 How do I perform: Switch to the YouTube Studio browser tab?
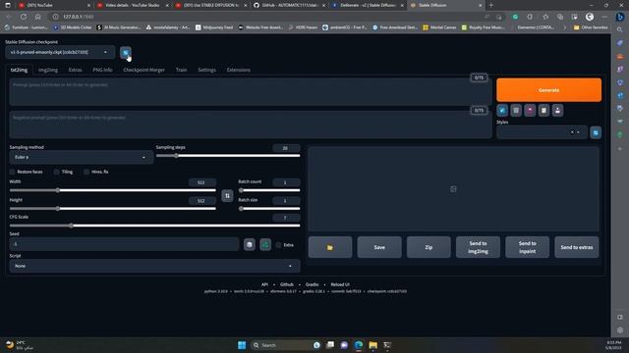click(133, 5)
